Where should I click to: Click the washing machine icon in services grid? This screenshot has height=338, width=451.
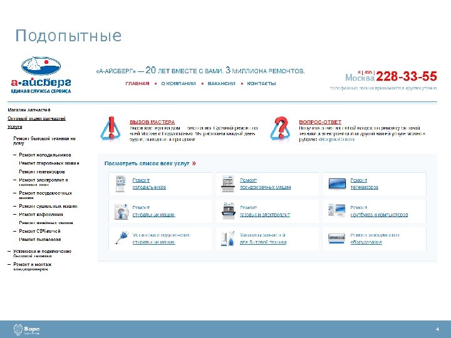(x=122, y=212)
